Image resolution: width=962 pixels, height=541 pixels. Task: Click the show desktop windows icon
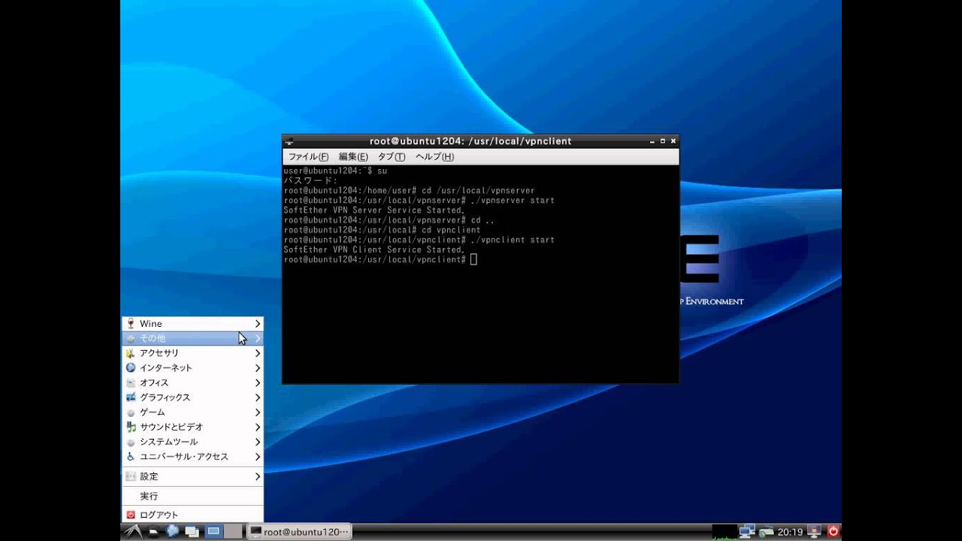click(192, 532)
